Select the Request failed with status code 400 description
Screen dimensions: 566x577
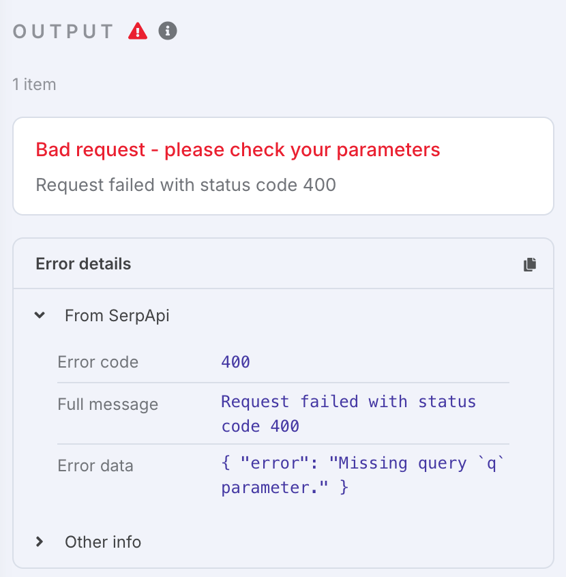click(186, 185)
